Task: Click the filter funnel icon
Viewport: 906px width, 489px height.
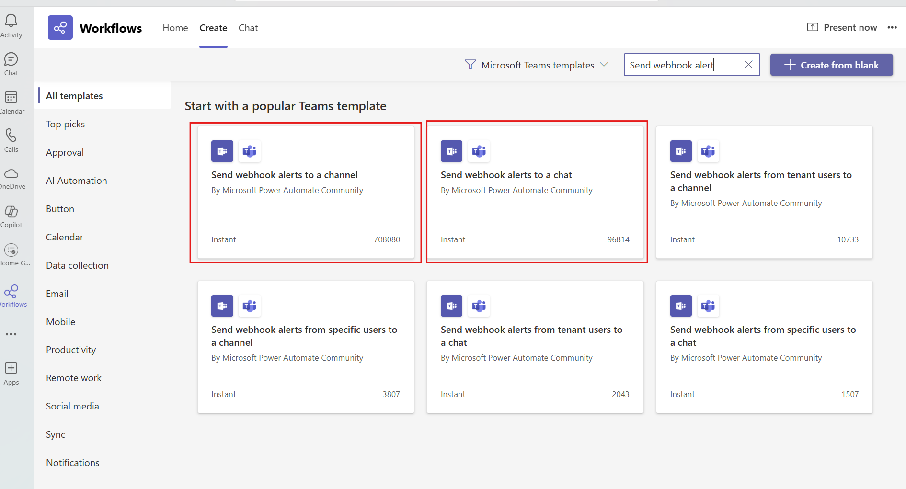Action: click(470, 65)
